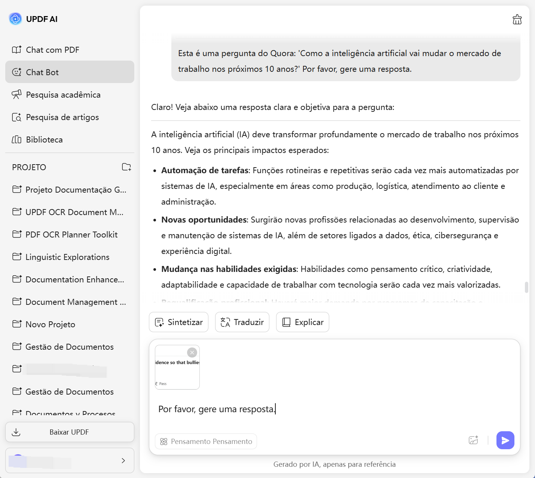Select the Linguistic Explorations project
This screenshot has width=535, height=478.
click(67, 257)
